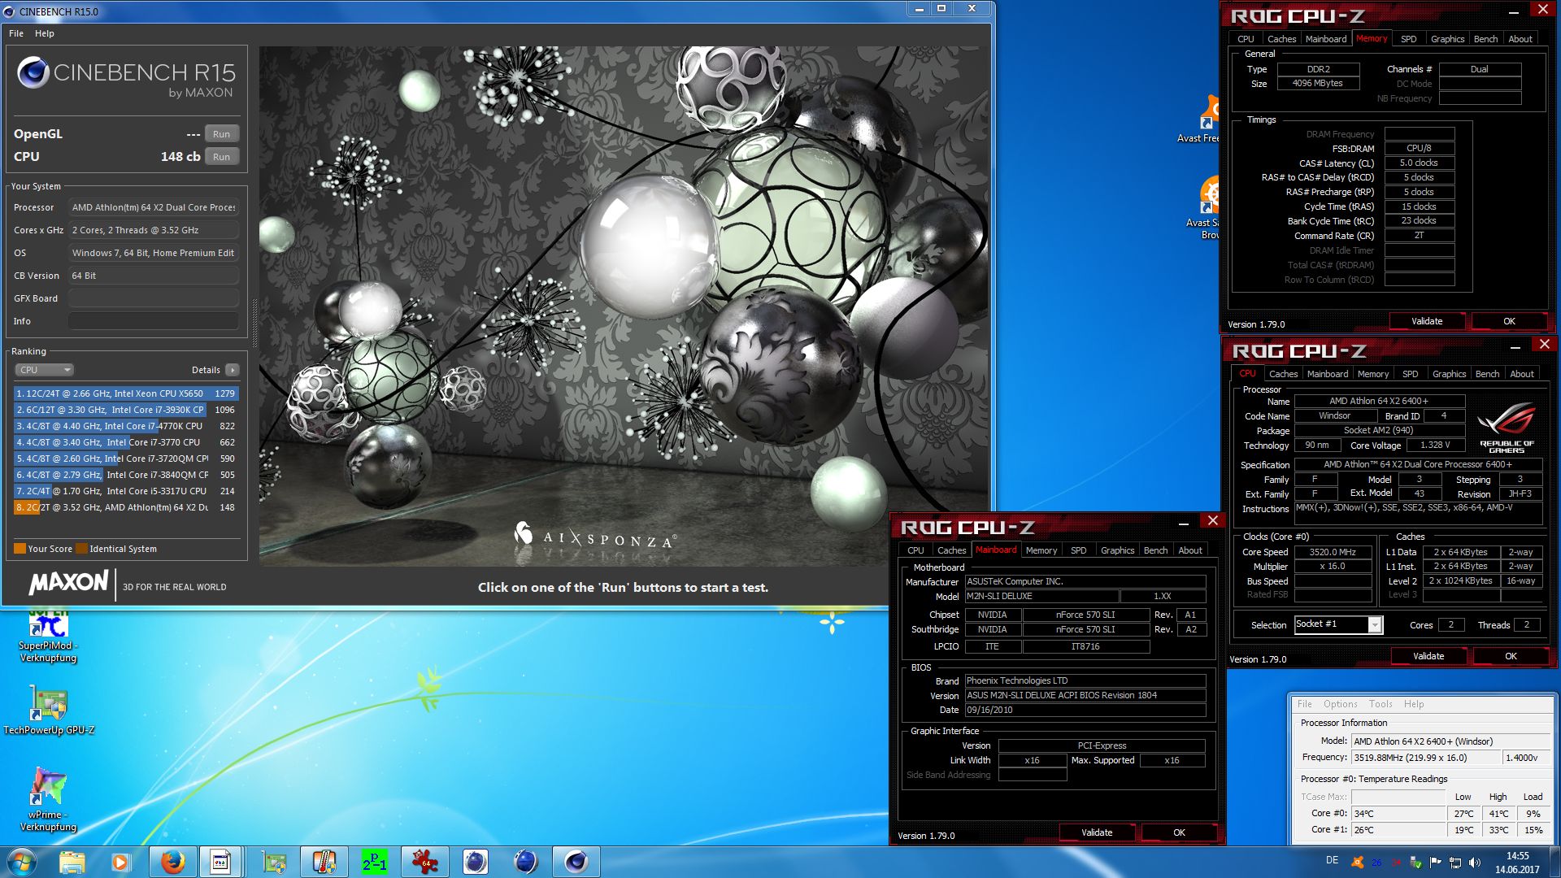1561x878 pixels.
Task: Open the About tab in CPU-Z Mainboard window
Action: [1190, 550]
